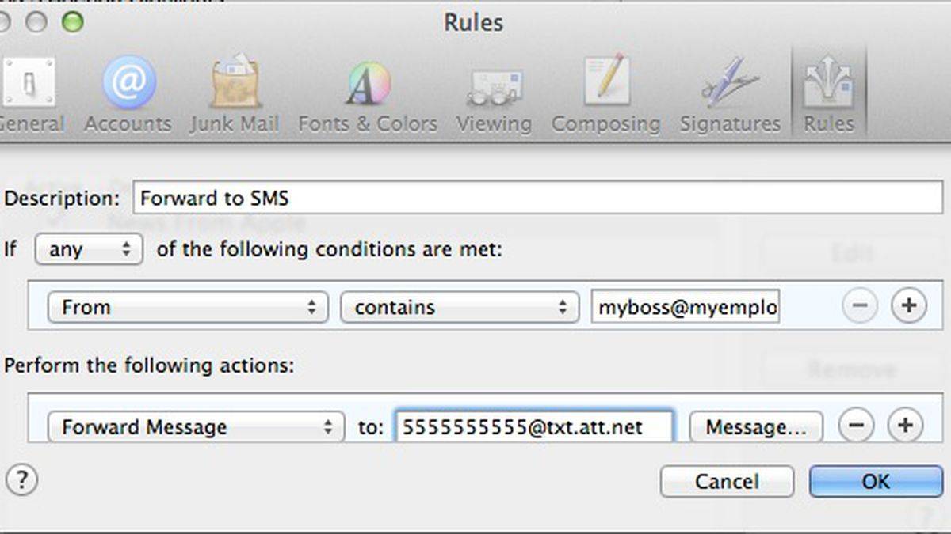Image resolution: width=951 pixels, height=534 pixels.
Task: Open Fonts & Colors preferences
Action: click(x=368, y=94)
